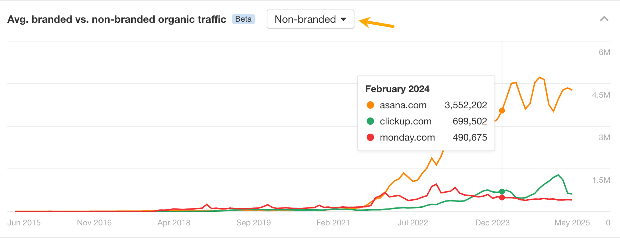The height and width of the screenshot is (243, 620).
Task: Click the May 2025 axis label
Action: pos(572,222)
